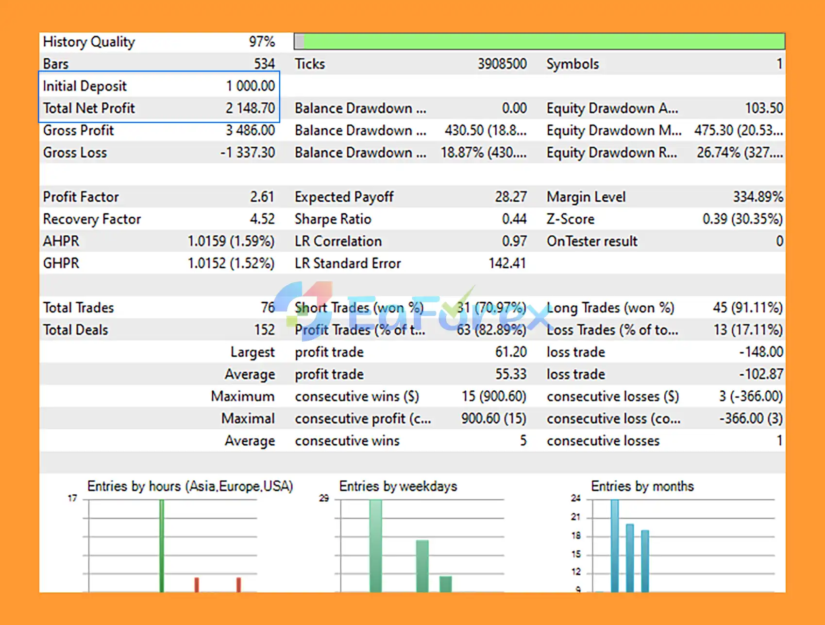Viewport: 825px width, 625px height.
Task: Select the Gross Profit value 3 486.00
Action: (250, 130)
